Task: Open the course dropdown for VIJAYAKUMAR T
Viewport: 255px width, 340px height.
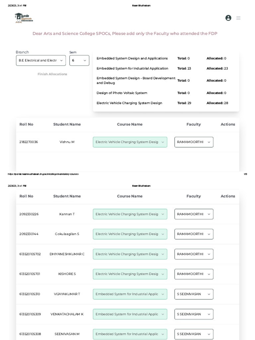Action: (x=130, y=294)
